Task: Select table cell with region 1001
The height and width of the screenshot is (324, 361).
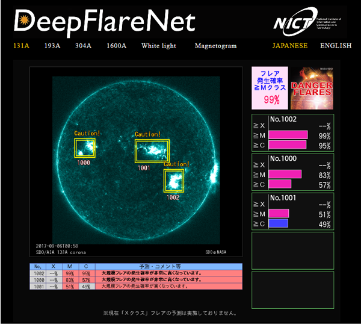Action: (x=38, y=287)
